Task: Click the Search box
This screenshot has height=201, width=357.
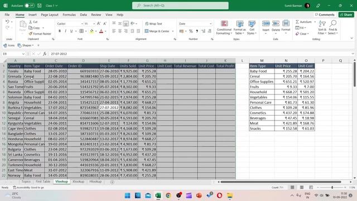Action: (180, 6)
